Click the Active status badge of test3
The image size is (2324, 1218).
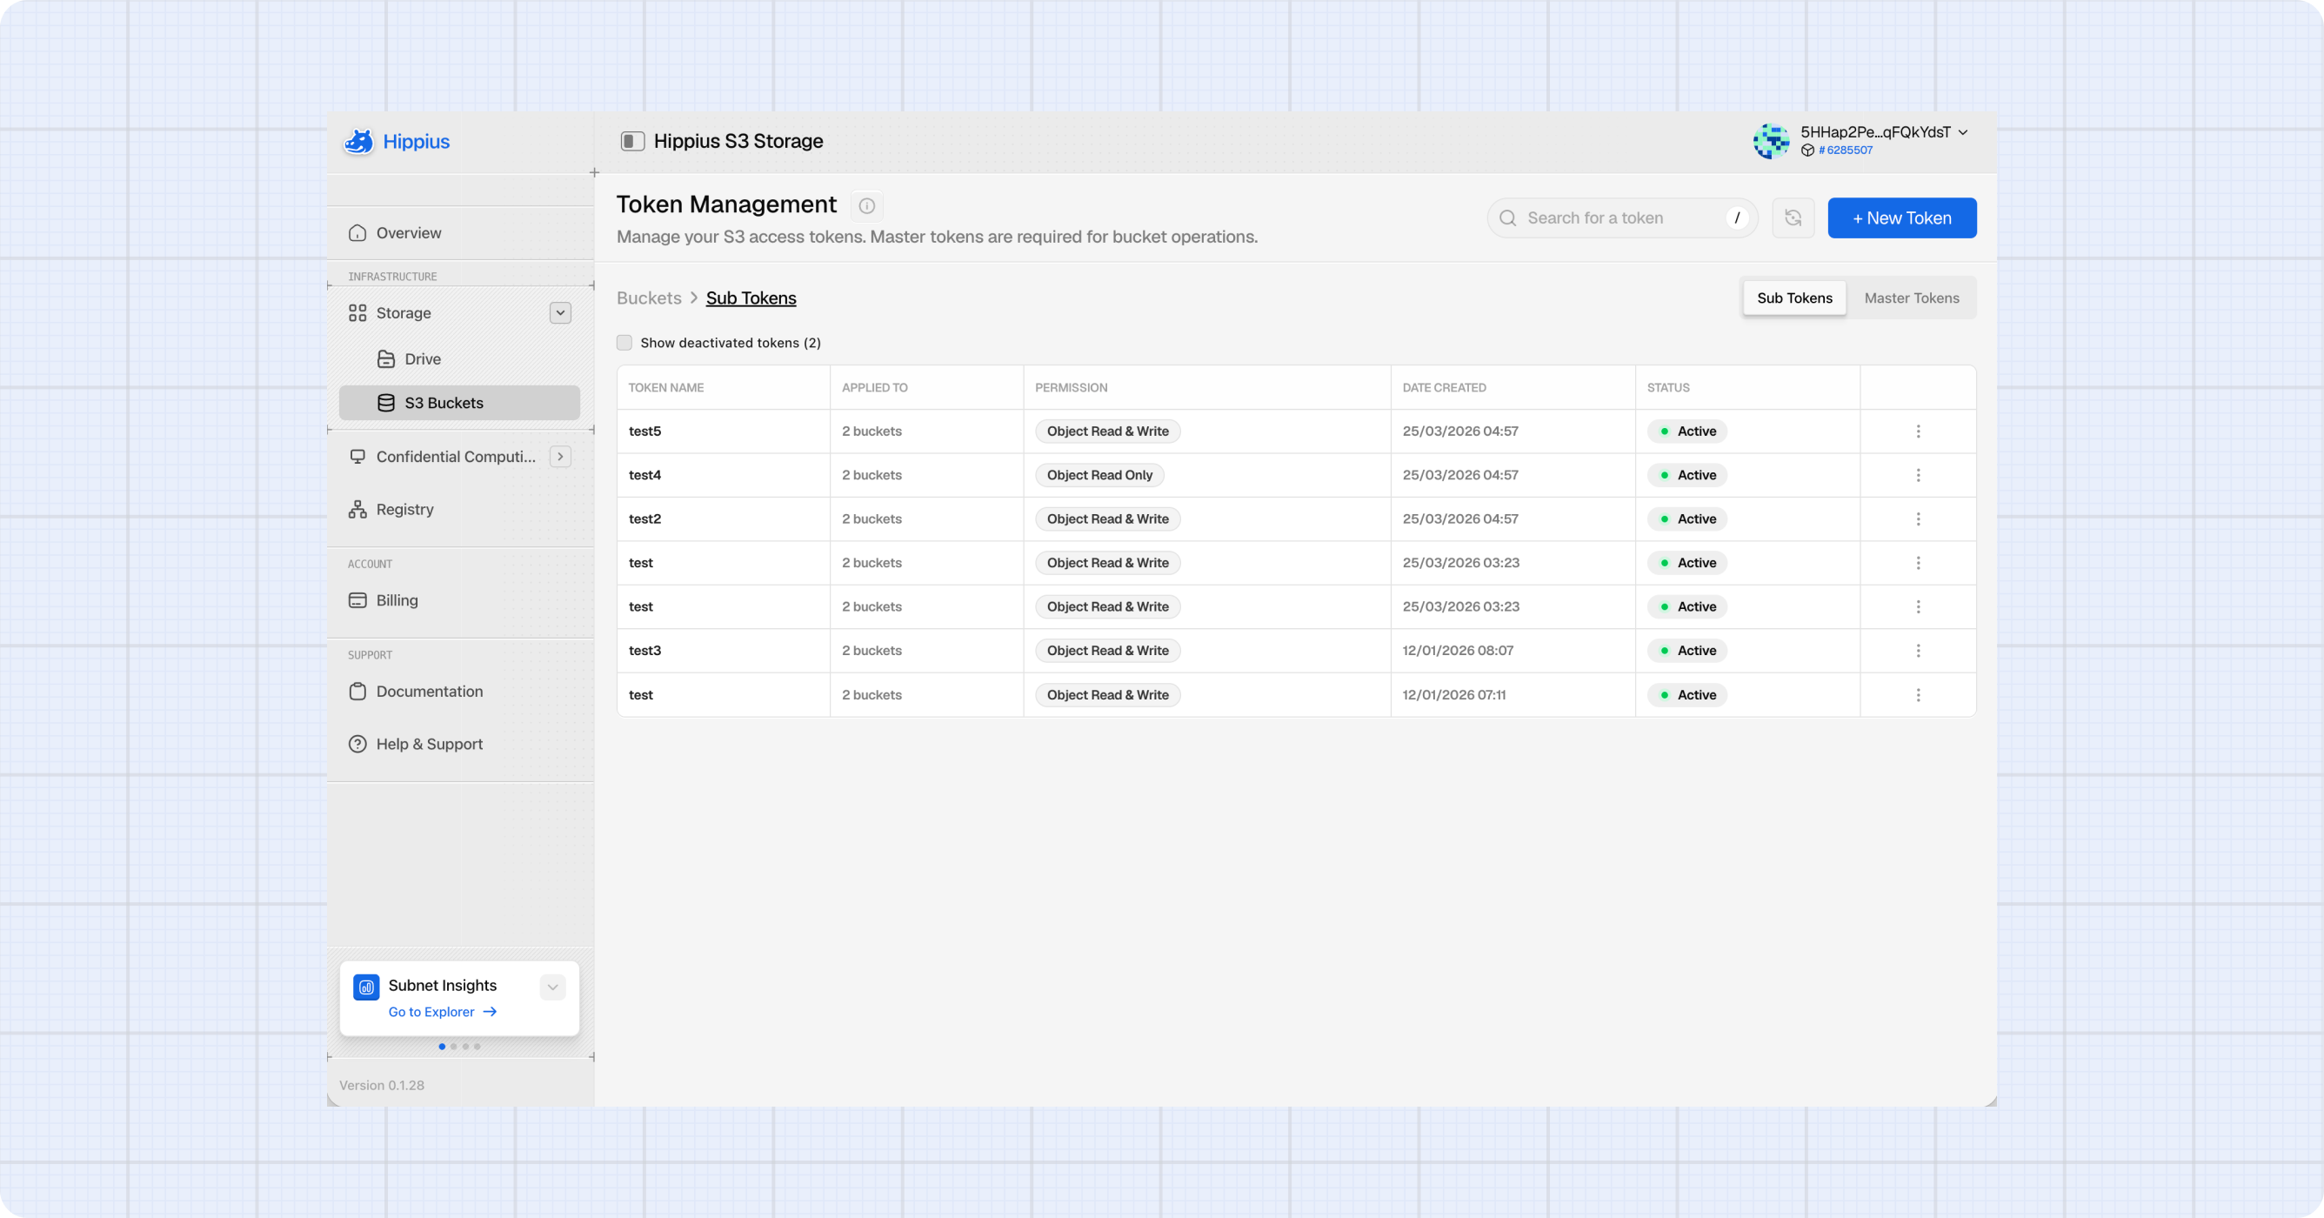(x=1687, y=651)
